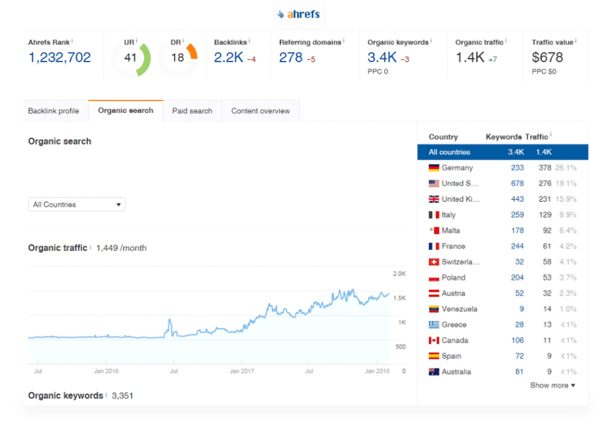The image size is (612, 434).
Task: Open Australia keywords count 81
Action: (x=519, y=372)
